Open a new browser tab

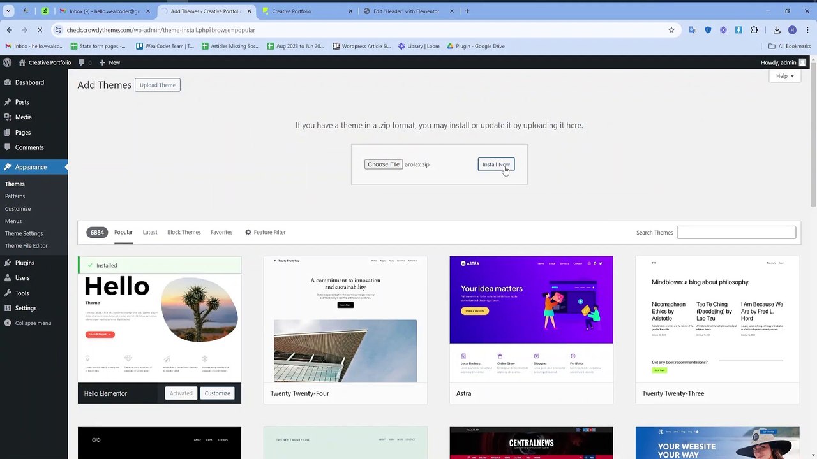click(x=467, y=11)
